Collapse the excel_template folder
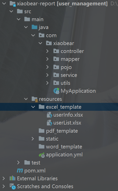The image size is (118, 191). pyautogui.click(x=33, y=107)
